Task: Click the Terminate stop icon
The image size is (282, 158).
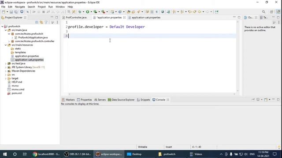Action: tap(43, 12)
